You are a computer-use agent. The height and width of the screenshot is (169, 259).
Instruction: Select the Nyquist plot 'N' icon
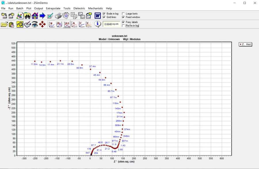point(52,24)
